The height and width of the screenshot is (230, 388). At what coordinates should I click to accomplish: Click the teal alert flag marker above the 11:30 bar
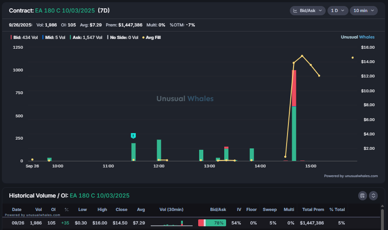point(134,135)
